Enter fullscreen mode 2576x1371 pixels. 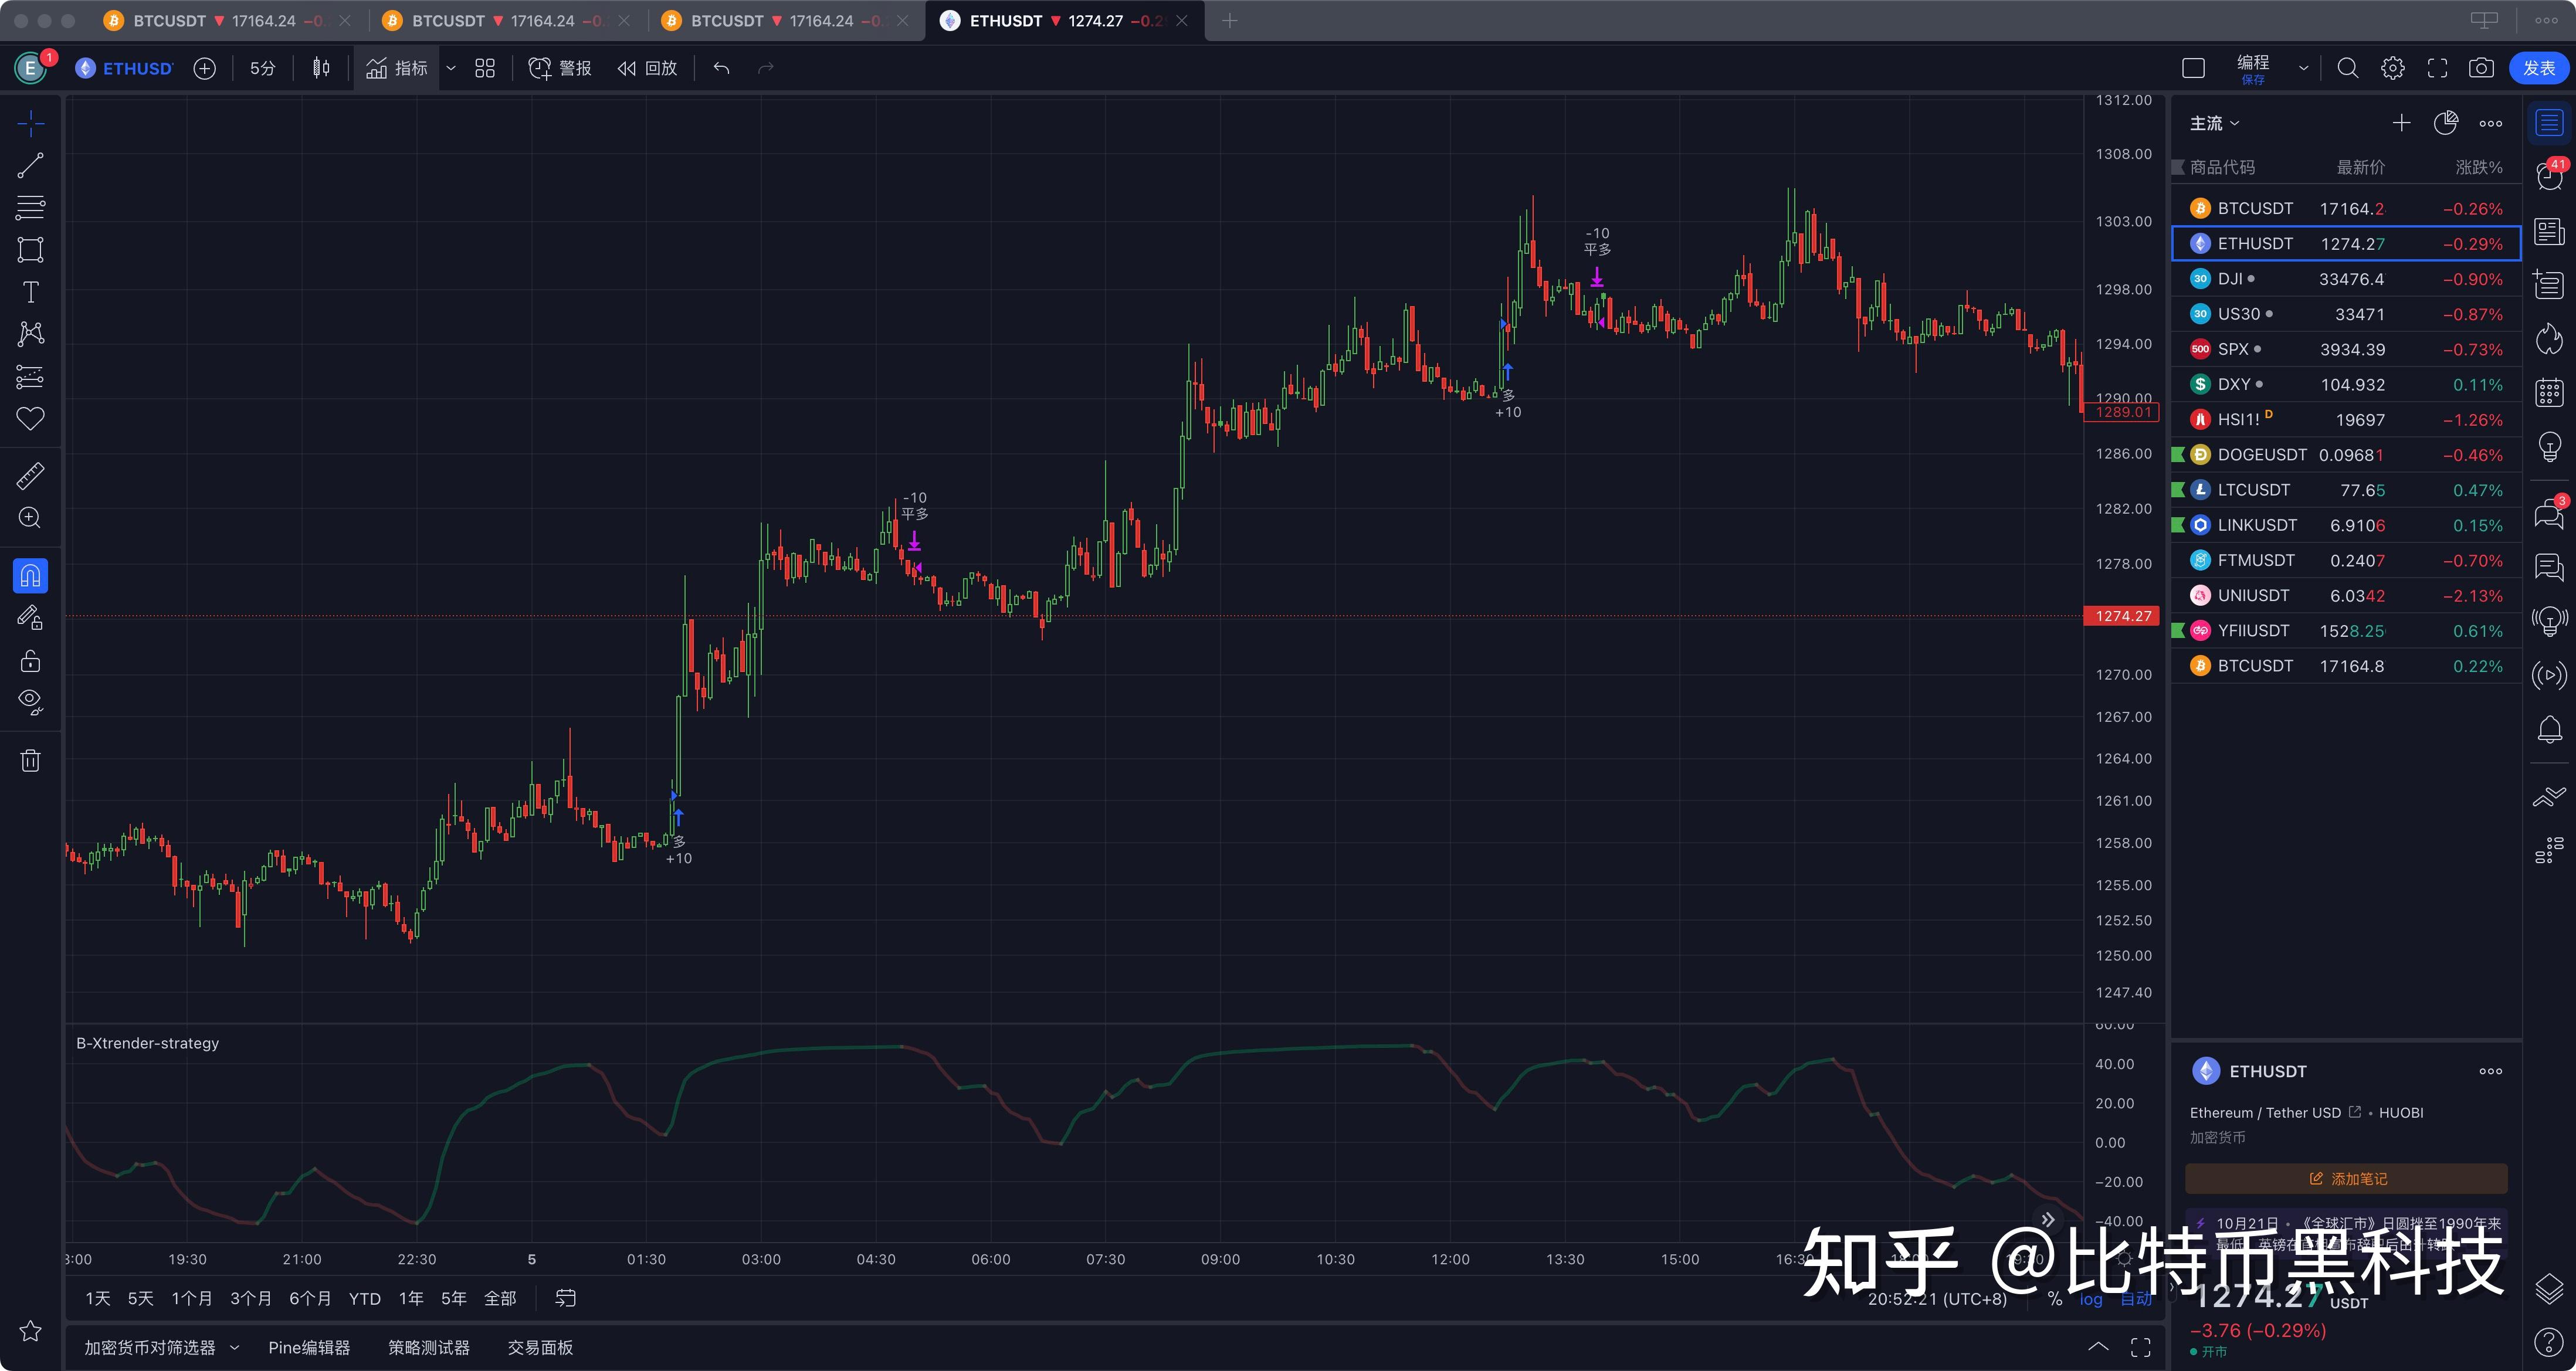[2438, 68]
